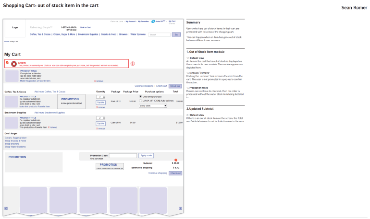Click the '2. Updated Subtotal' heading
The height and width of the screenshot is (219, 370).
coord(200,109)
